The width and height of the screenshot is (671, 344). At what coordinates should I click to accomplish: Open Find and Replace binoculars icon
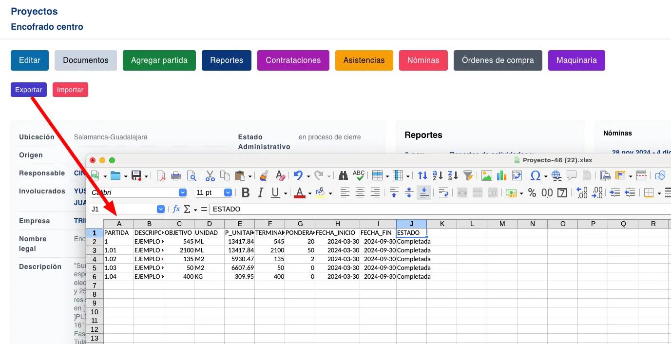coord(343,176)
